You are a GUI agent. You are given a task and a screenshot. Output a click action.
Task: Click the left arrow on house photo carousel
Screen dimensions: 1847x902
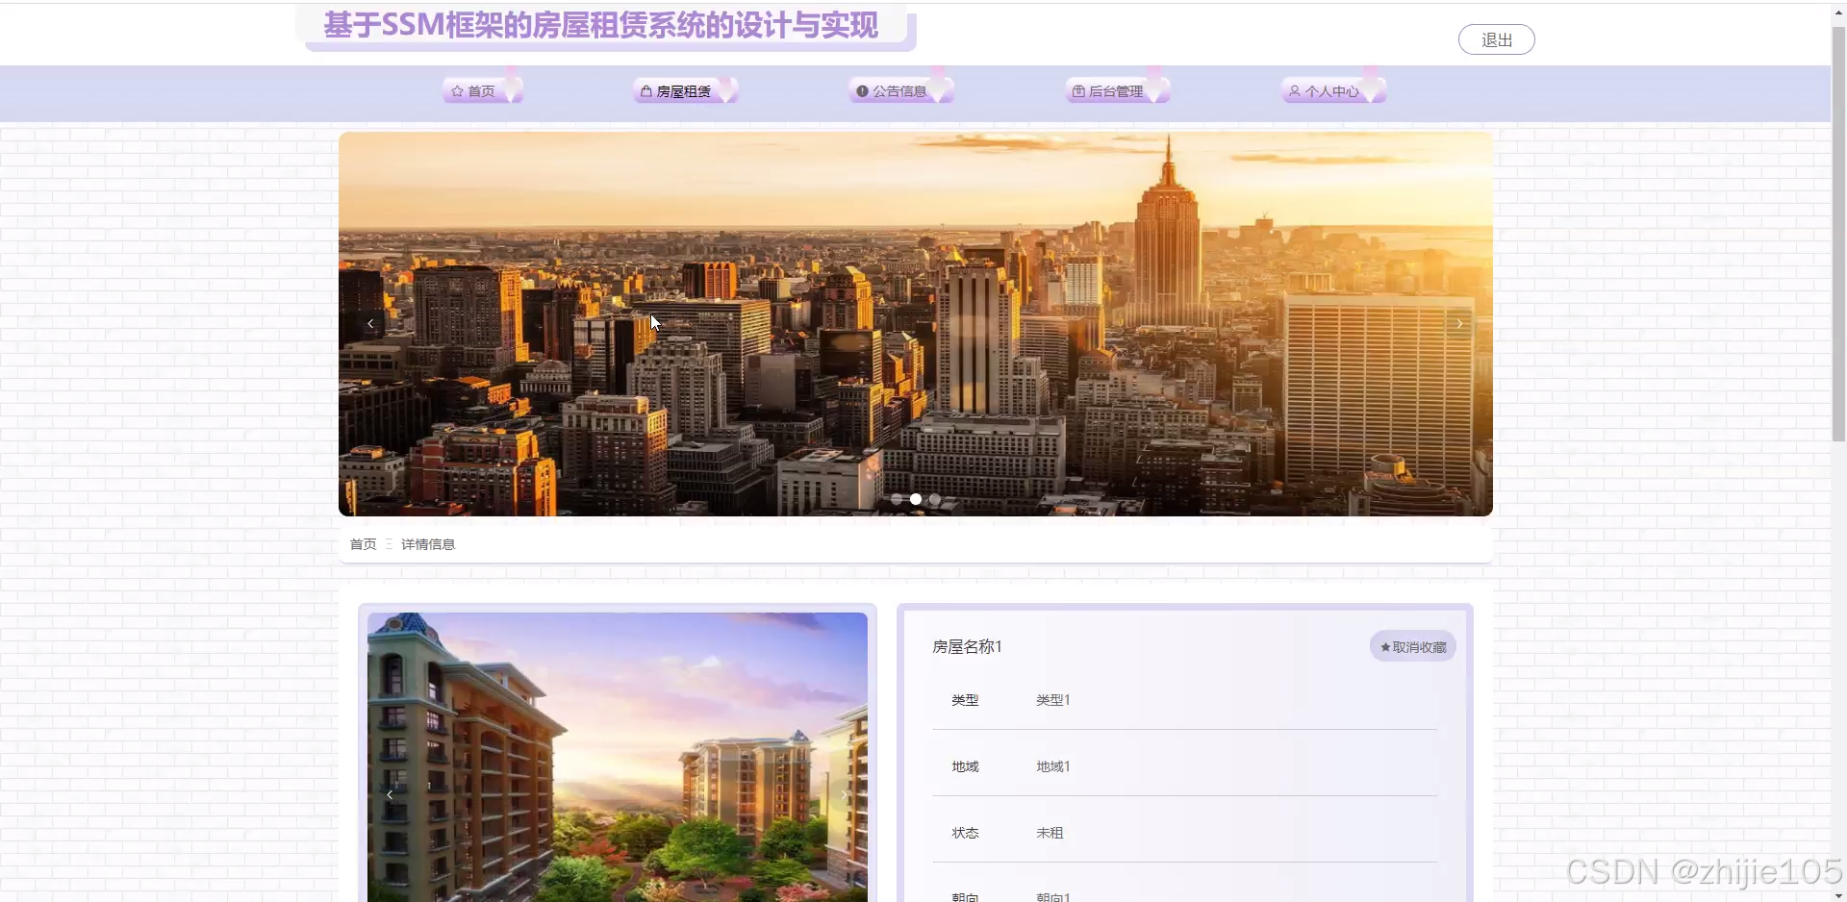(390, 794)
